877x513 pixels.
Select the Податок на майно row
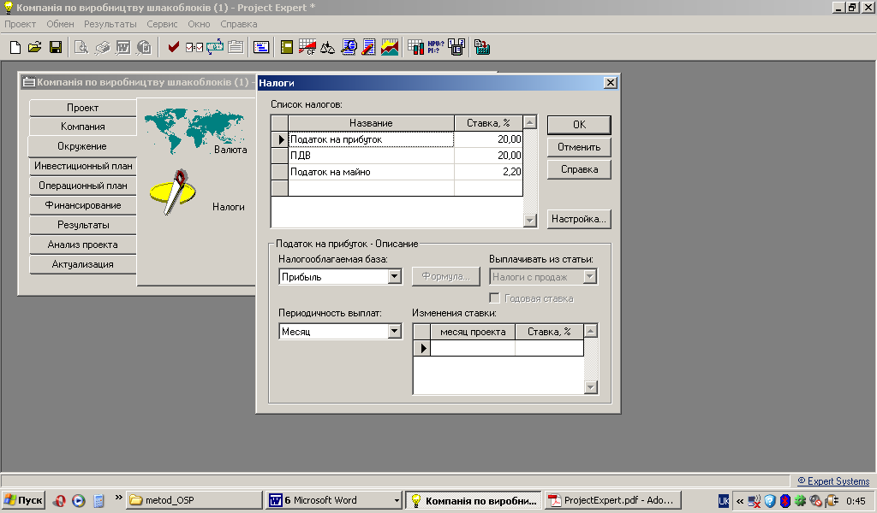tap(371, 172)
